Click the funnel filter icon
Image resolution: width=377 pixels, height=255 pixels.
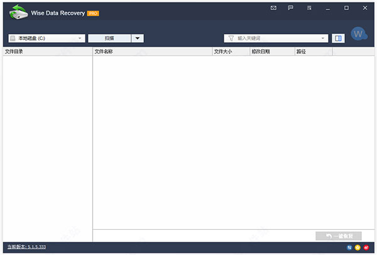coord(231,38)
